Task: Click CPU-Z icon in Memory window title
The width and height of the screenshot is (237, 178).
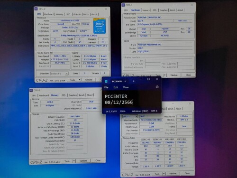Action: 31,90
